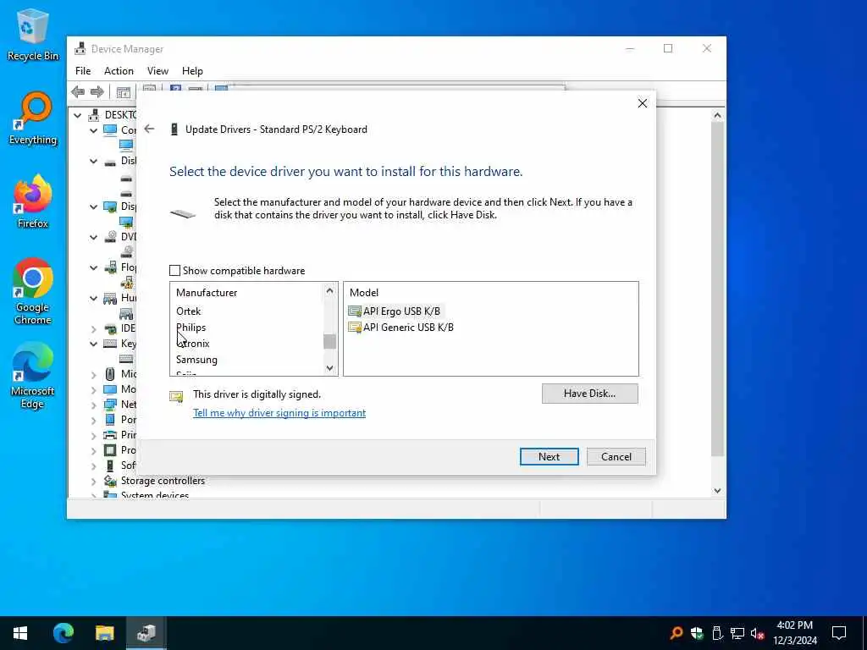Image resolution: width=867 pixels, height=650 pixels.
Task: Open the Have Disk... dialog
Action: click(x=589, y=394)
